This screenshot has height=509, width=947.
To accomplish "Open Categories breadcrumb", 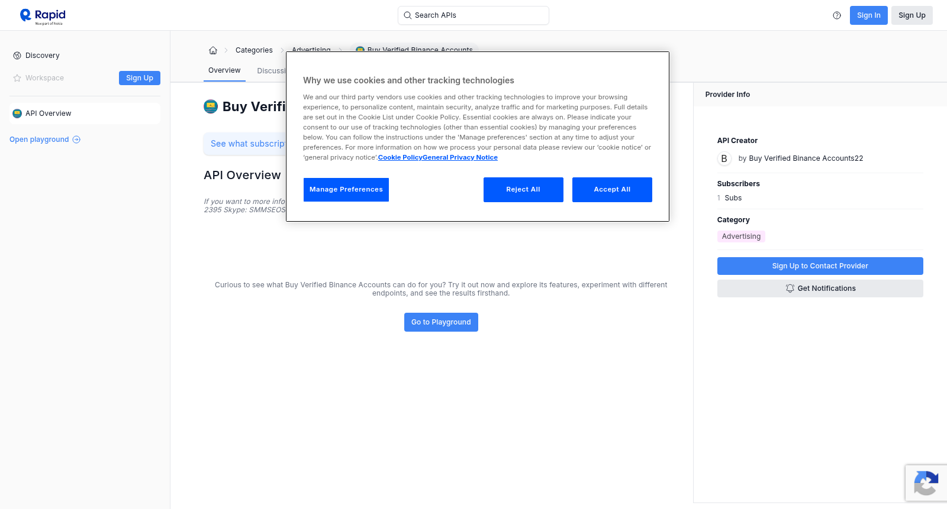I will click(x=254, y=50).
